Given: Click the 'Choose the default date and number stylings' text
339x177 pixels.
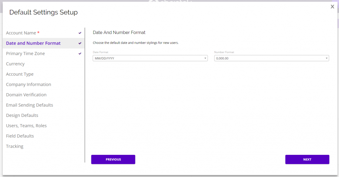Looking at the screenshot, I should 135,43.
